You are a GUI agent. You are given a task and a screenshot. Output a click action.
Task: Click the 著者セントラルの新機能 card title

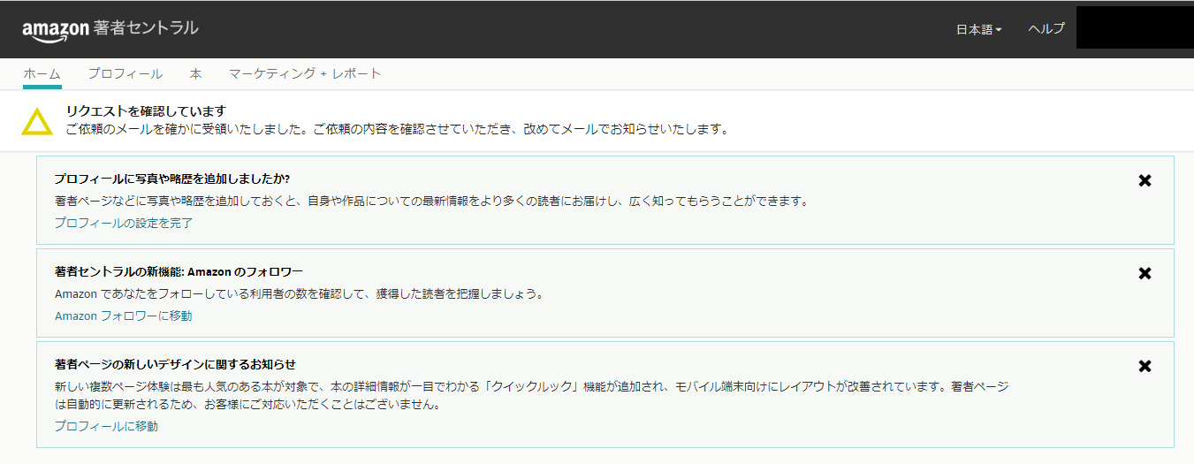[x=179, y=271]
